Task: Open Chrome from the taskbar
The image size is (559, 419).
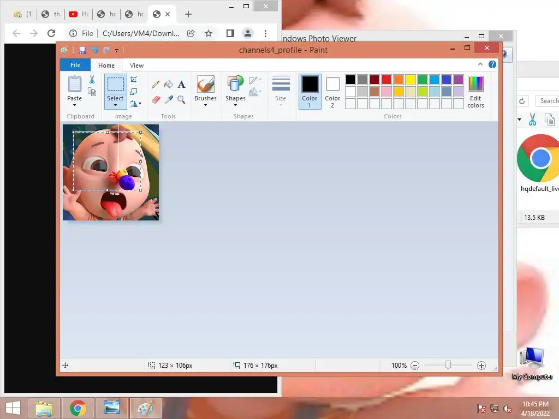Action: 78,408
